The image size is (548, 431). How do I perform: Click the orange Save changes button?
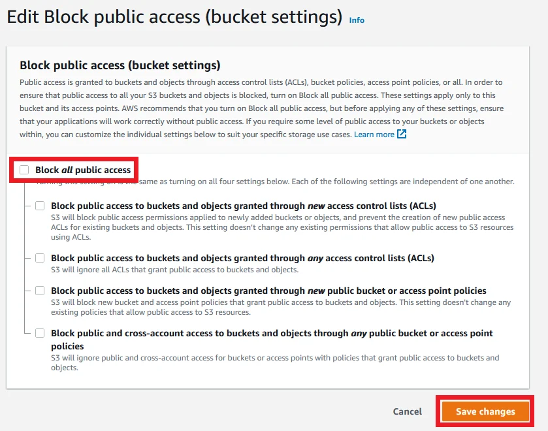[x=485, y=411]
